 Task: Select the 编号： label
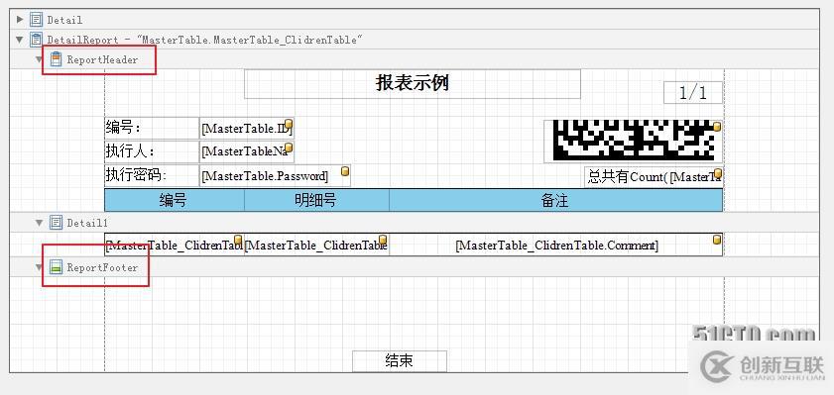pos(152,128)
